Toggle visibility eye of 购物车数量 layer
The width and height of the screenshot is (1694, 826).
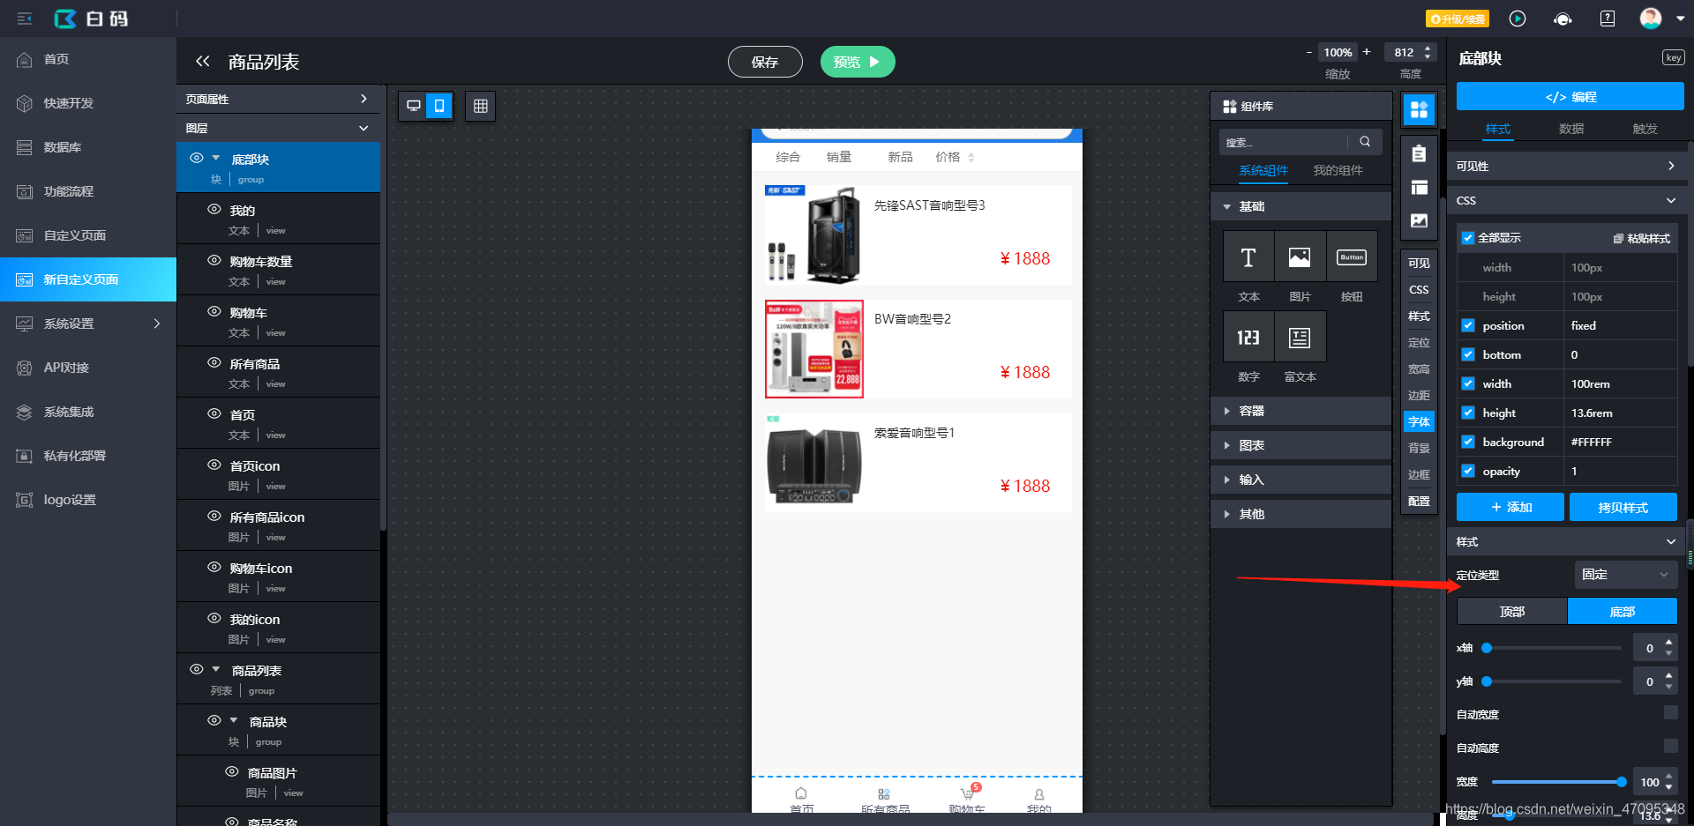click(x=214, y=260)
